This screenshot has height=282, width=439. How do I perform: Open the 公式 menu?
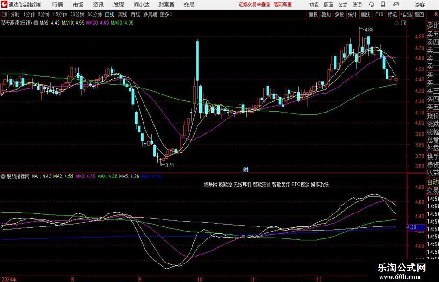(x=343, y=5)
